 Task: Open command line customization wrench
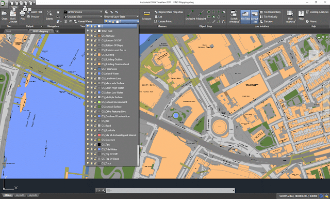pyautogui.click(x=103, y=191)
